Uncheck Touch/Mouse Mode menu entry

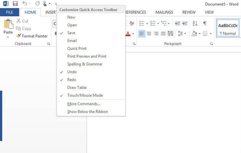point(91,95)
